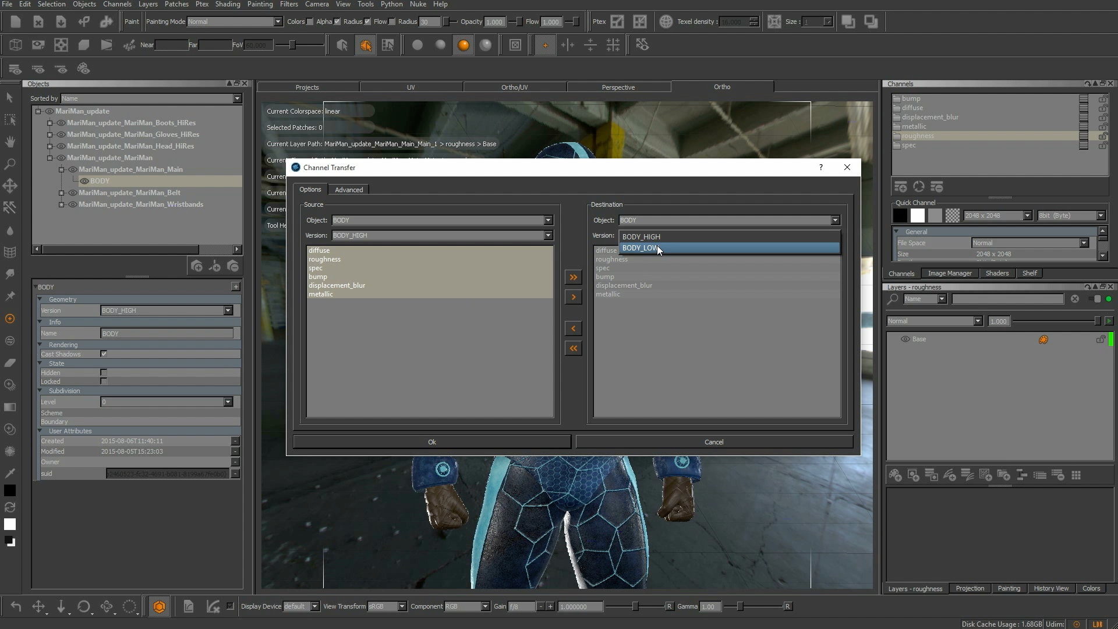Viewport: 1118px width, 629px height.
Task: Select the Pan tool in left toolbar
Action: [x=9, y=142]
